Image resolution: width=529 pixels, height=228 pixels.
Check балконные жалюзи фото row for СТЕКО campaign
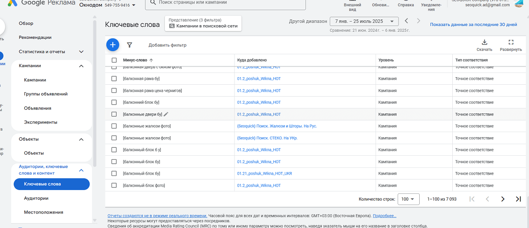click(114, 138)
